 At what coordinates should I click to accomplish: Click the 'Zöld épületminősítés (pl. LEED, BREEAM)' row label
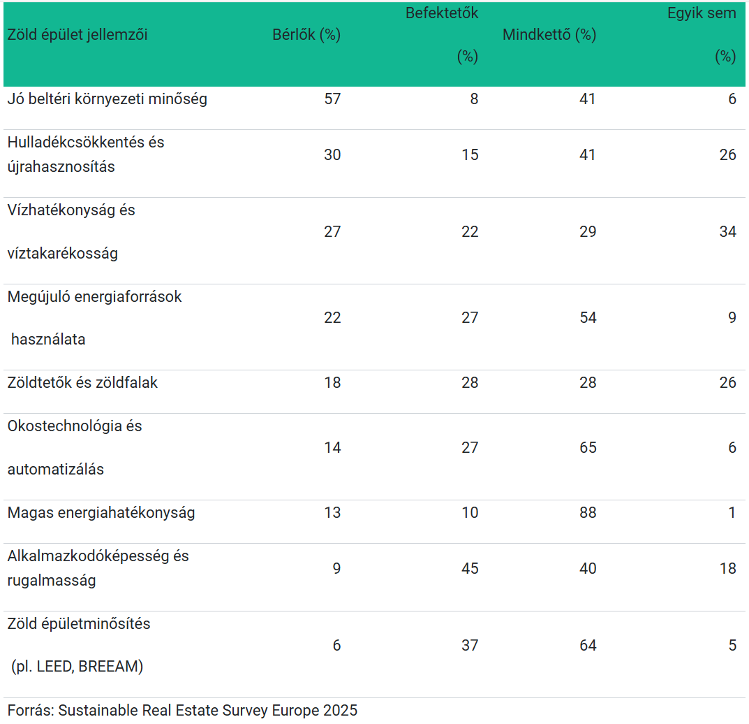tap(79, 645)
